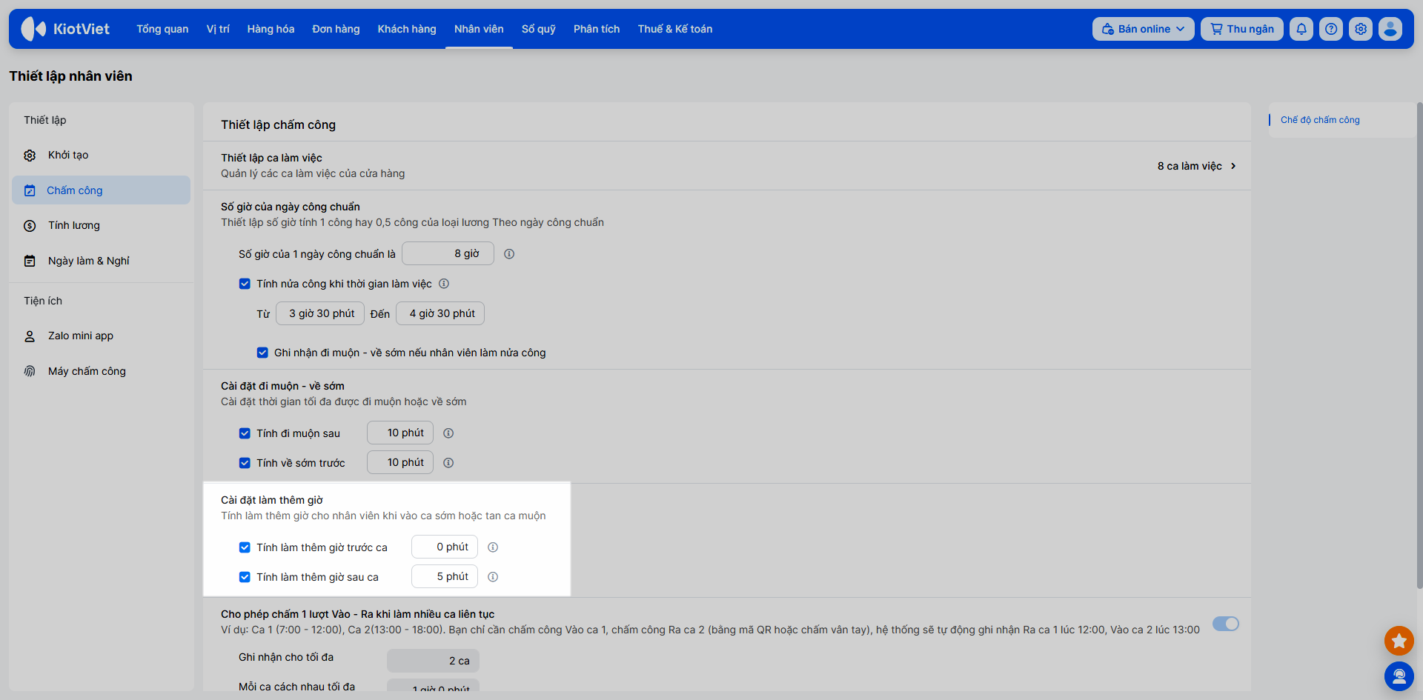
Task: Click info icon next to Tính nửa công
Action: 444,284
